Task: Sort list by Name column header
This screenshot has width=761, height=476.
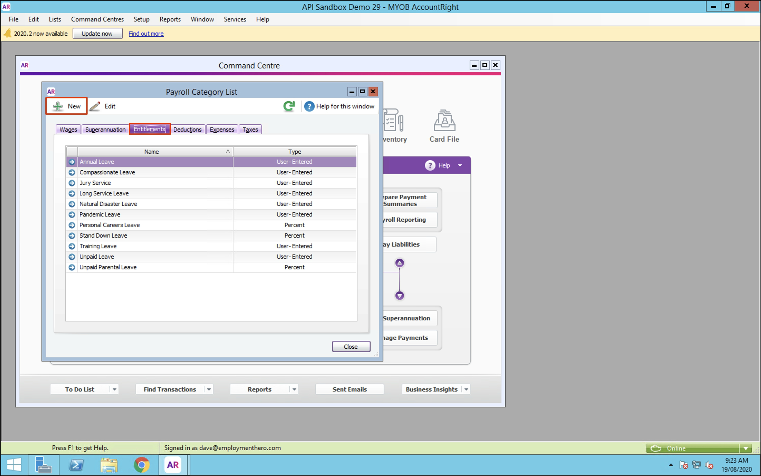Action: coord(151,152)
